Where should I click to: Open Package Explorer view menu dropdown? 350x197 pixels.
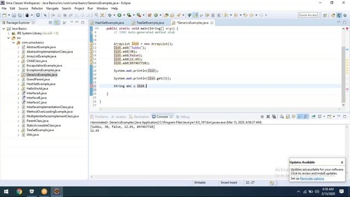pyautogui.click(x=72, y=22)
